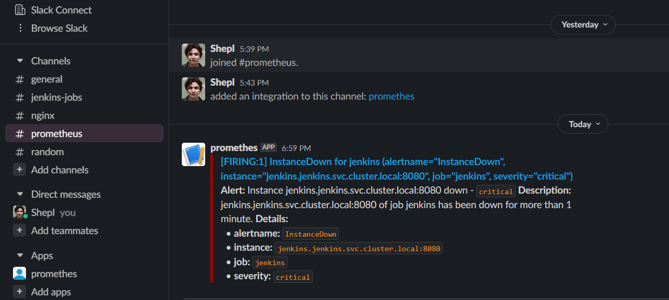Click the hash icon beside general
Image resolution: width=669 pixels, height=300 pixels.
point(20,79)
